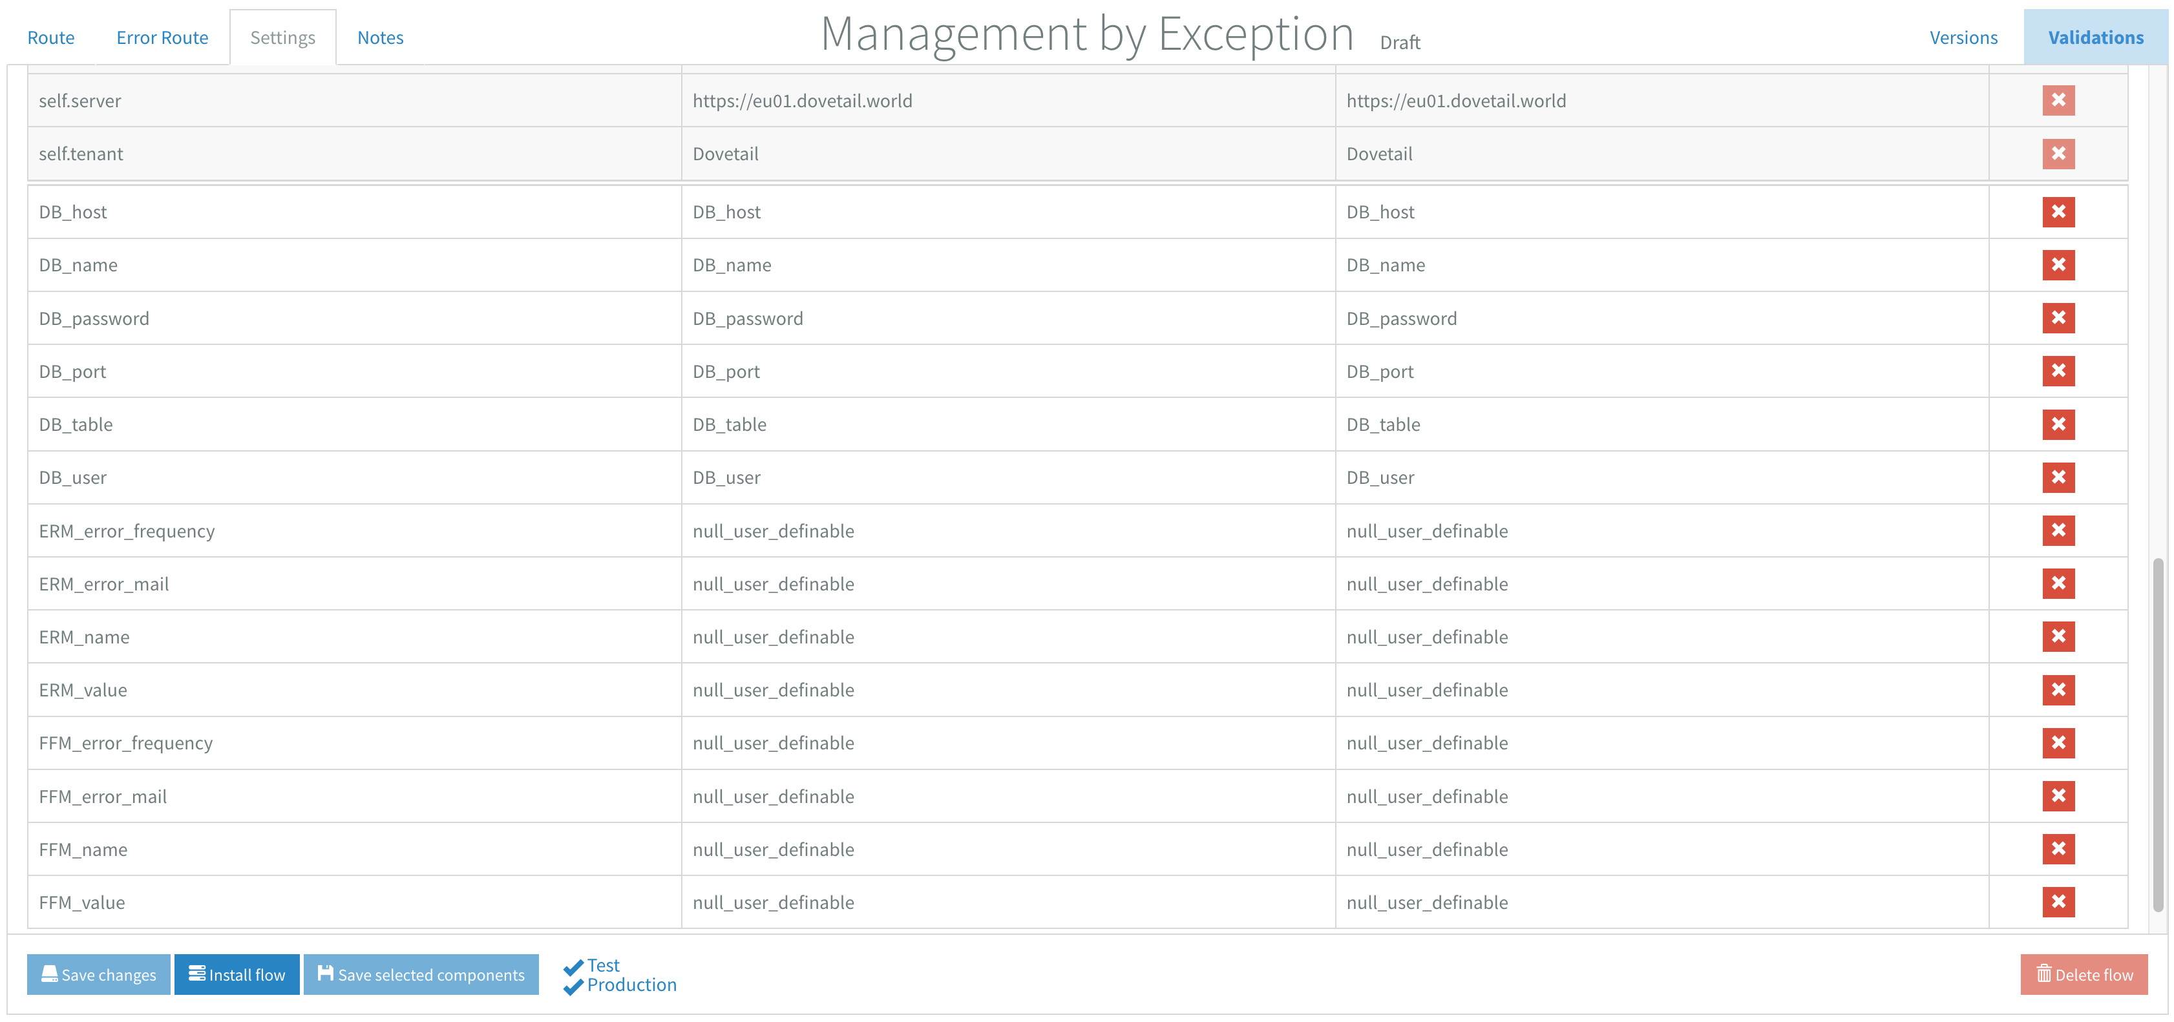
Task: Edit the DB_name property name field
Action: point(354,265)
